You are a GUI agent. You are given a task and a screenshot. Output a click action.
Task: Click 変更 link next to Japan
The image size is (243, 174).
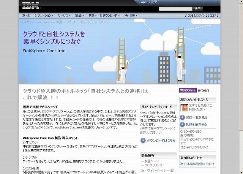click(156, 2)
